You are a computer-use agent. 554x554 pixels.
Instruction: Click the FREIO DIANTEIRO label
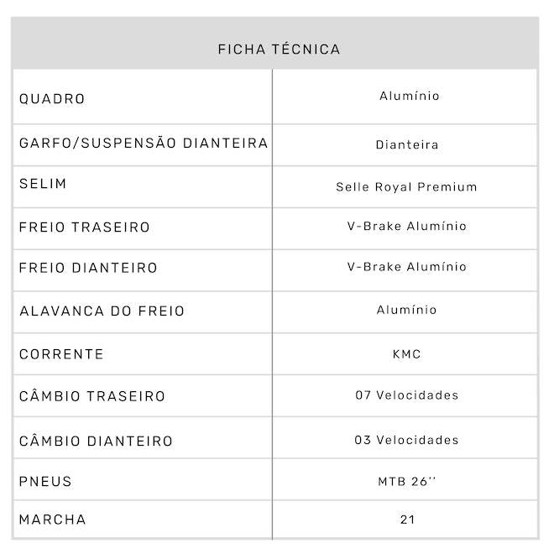pos(88,269)
